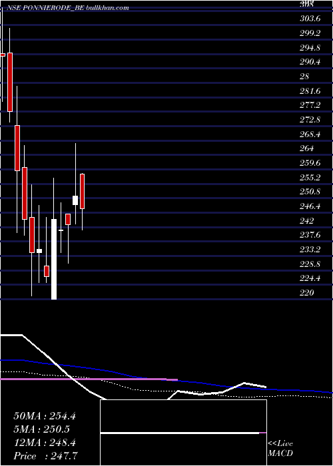
Task: Click the 220 price axis label
Action: [306, 293]
